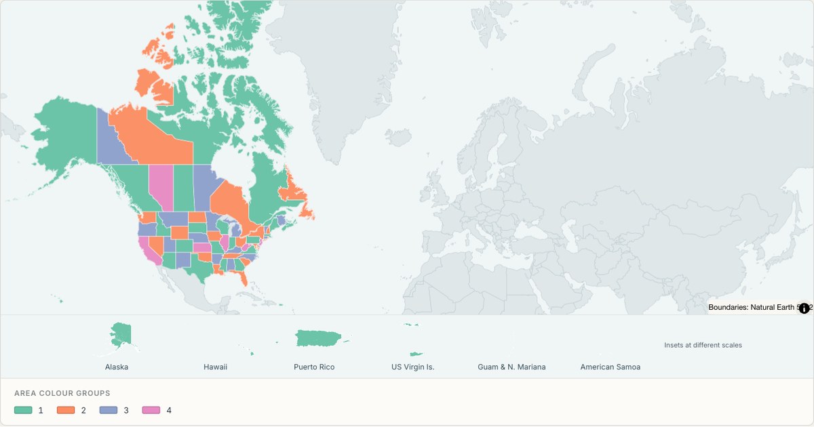Click the Puerto Rico inset map shape
Screen dimensions: 814x427
click(320, 338)
